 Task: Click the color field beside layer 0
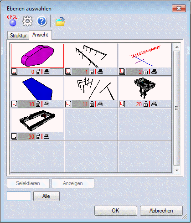tap(57, 72)
